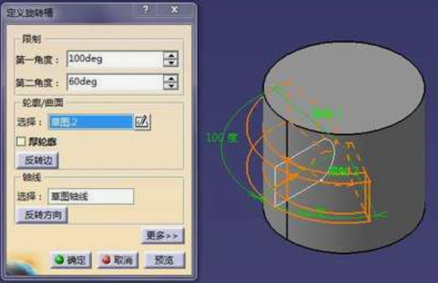Click the green 100 度 angle label in viewport
The image size is (438, 283).
[x=222, y=138]
